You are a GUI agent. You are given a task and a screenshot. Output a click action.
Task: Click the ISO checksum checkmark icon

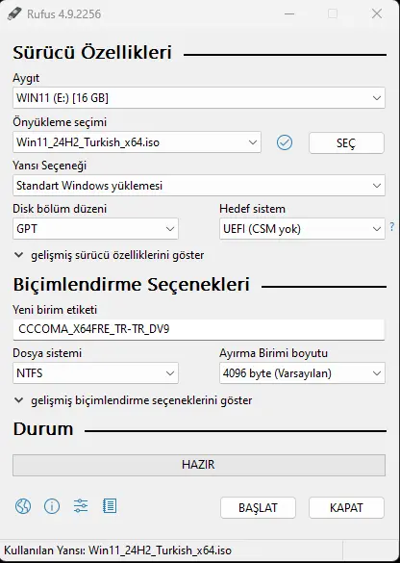[285, 142]
